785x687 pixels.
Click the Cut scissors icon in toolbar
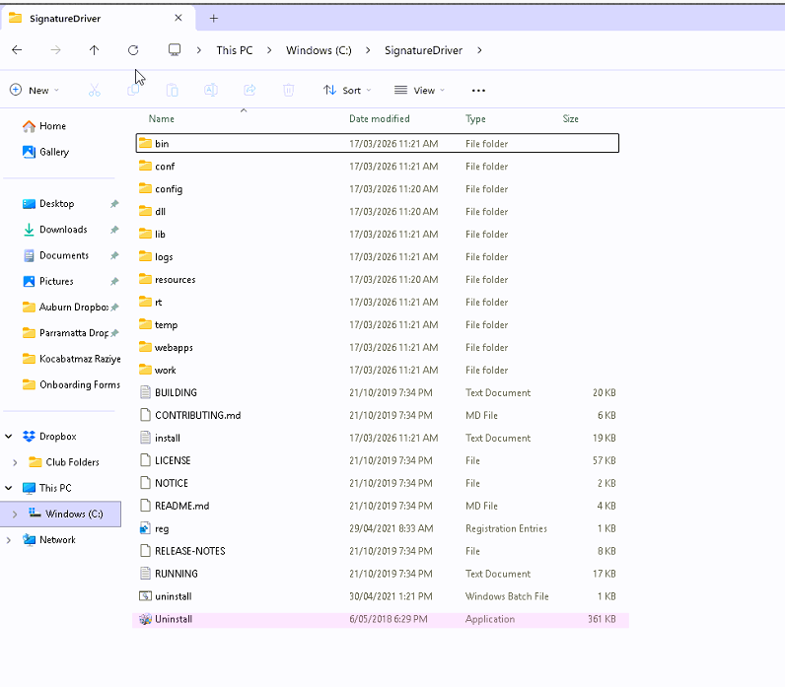pos(95,91)
